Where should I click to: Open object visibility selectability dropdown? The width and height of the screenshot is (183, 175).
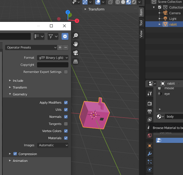76,2
